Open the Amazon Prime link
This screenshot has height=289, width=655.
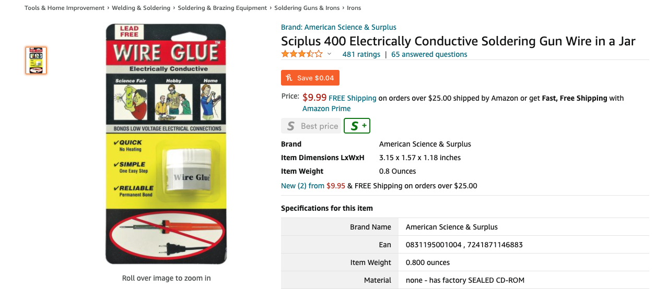(x=326, y=109)
